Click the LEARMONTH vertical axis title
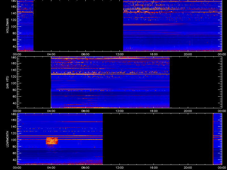This screenshot has width=227, height=170. [x=8, y=139]
